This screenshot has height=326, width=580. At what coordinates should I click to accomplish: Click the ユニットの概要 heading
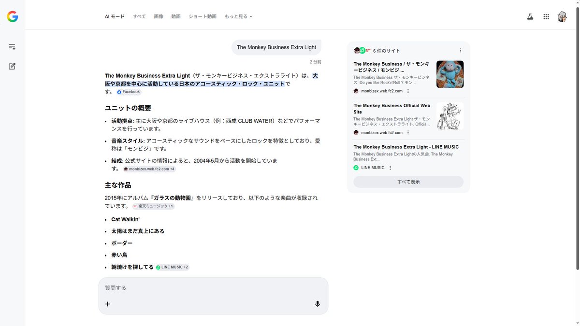coord(128,108)
